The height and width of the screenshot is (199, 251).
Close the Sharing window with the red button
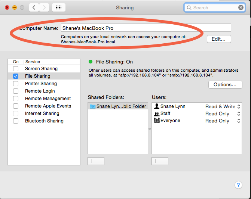coord(7,7)
